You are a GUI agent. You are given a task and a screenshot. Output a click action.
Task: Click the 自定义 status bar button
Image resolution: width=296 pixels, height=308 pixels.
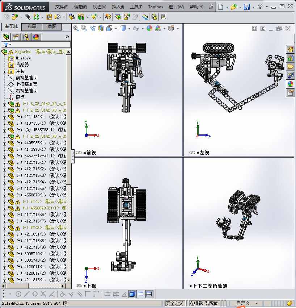[x=243, y=303]
